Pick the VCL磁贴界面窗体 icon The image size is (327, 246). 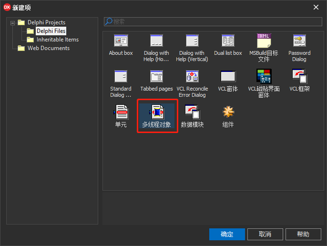point(264,76)
